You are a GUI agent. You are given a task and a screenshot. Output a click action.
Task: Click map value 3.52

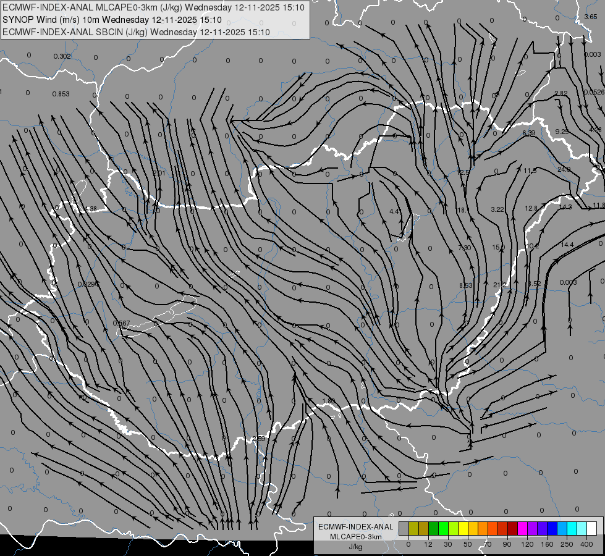(535, 283)
